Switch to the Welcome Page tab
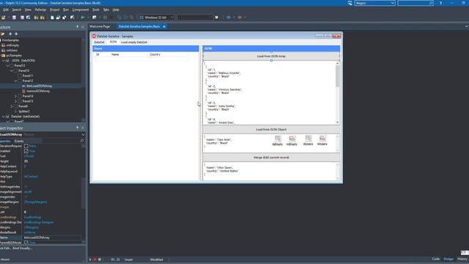Screen dimensions: 469x264 (x=100, y=26)
